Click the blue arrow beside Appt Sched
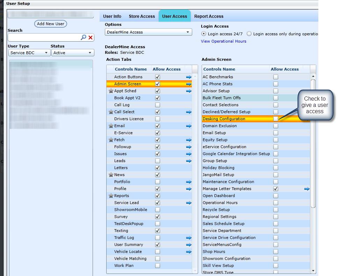This screenshot has height=276, width=340. (189, 91)
